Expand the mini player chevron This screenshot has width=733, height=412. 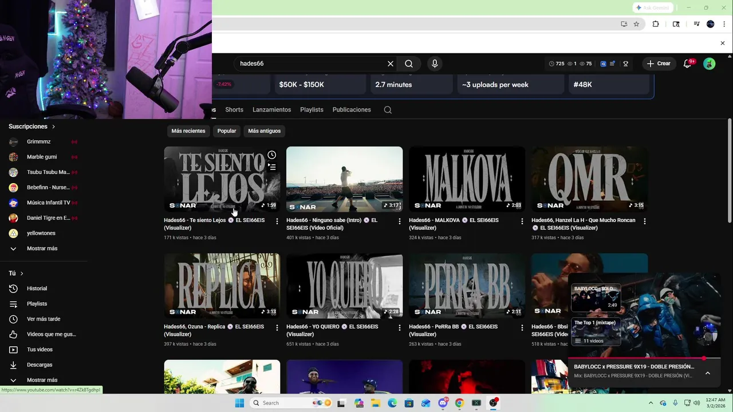pos(708,373)
